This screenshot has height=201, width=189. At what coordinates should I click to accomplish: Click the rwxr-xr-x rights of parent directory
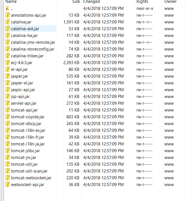click(145, 8)
